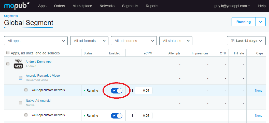Viewport: 269px width, 123px height.
Task: Select the Android Rewarded Video checkbox
Action: point(21,78)
